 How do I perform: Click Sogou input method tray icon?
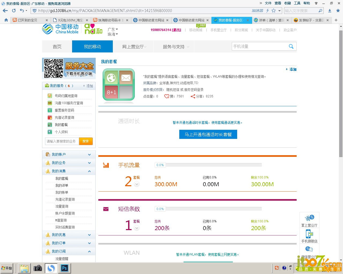pos(277,268)
